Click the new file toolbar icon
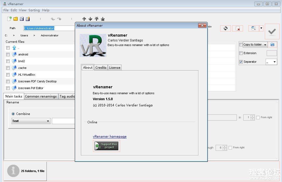 pos(9,19)
